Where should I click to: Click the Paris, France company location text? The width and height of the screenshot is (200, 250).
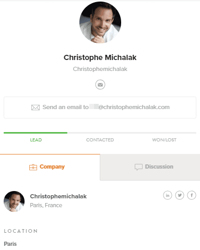[46, 205]
